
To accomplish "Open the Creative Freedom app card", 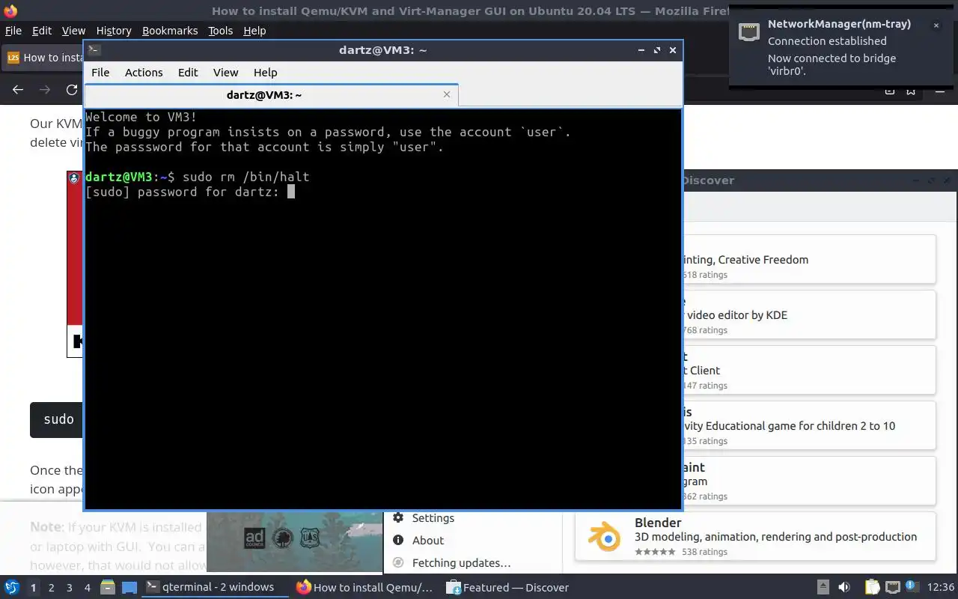I will (809, 259).
